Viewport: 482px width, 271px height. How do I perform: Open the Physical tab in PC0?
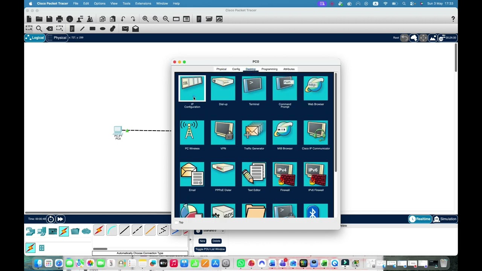coord(221,69)
